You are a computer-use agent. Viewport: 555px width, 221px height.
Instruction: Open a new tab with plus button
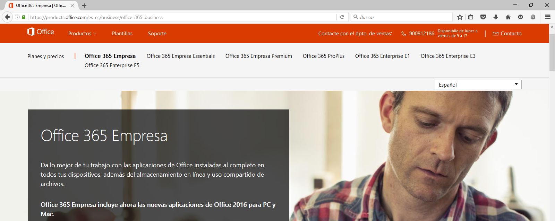pos(84,6)
